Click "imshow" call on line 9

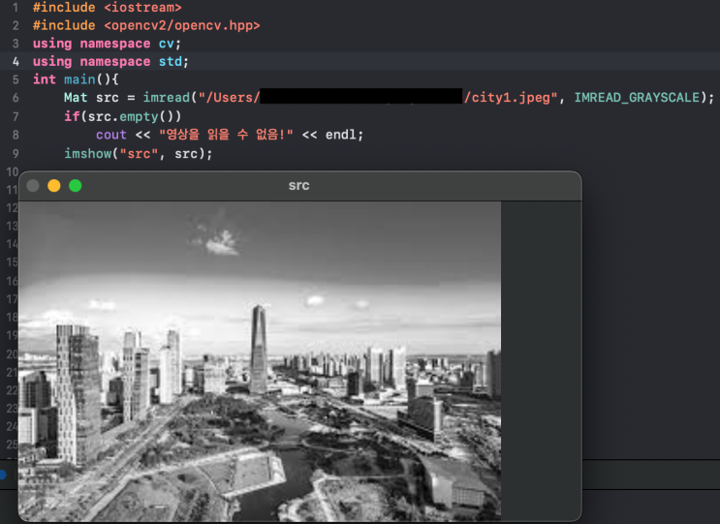pyautogui.click(x=88, y=153)
